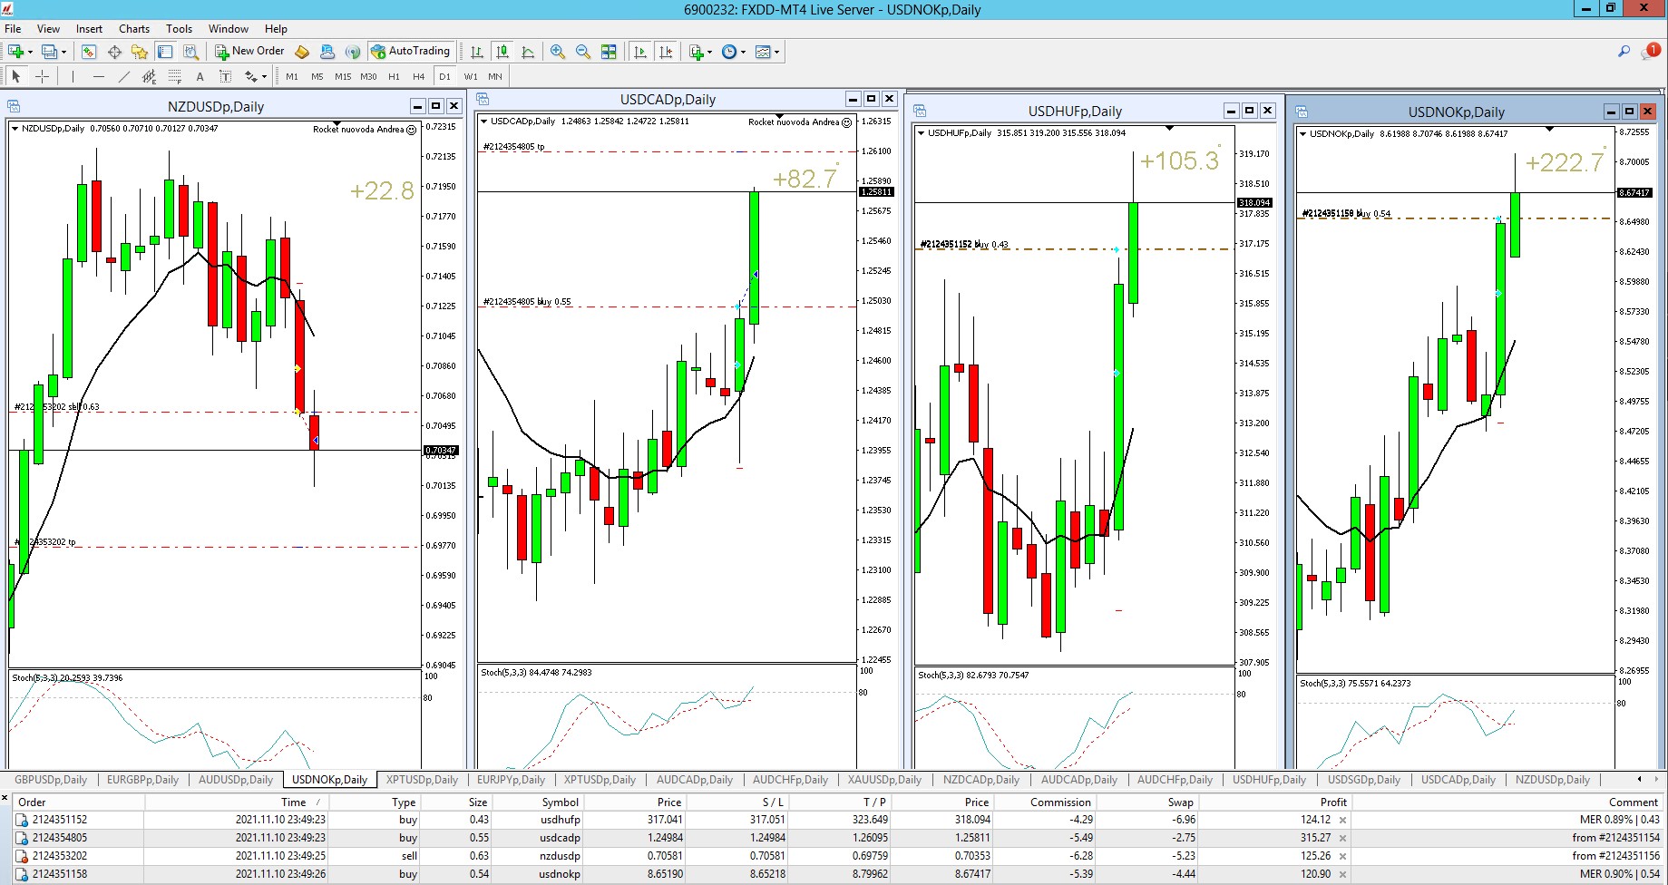Viewport: 1668px width, 885px height.
Task: Click the New Order button
Action: [x=249, y=52]
